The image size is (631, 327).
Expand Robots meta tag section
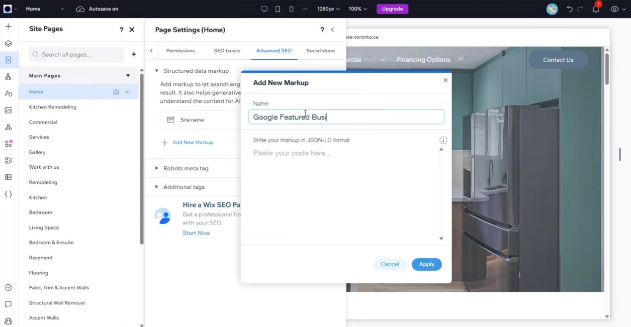[157, 168]
